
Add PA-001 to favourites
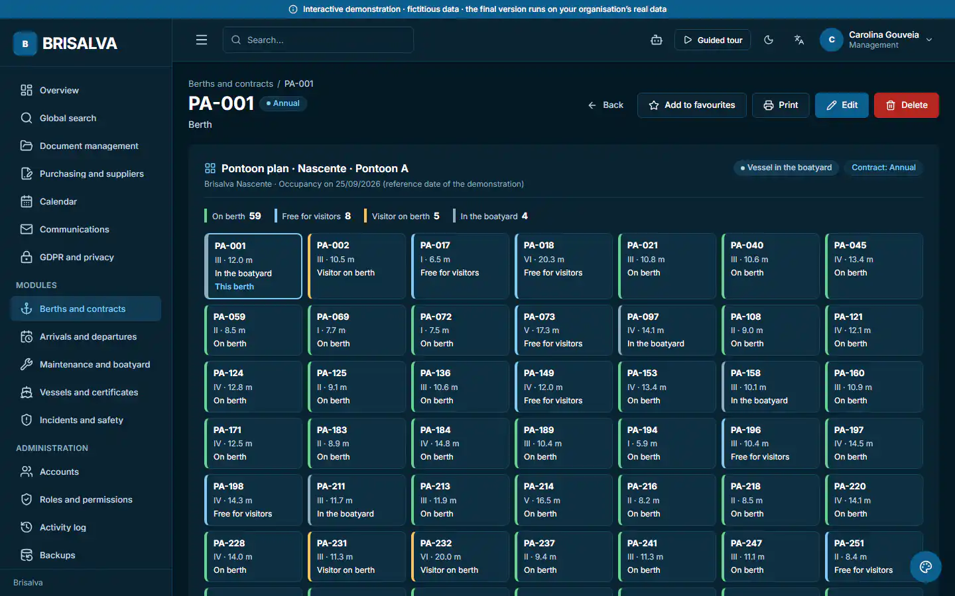pyautogui.click(x=692, y=105)
